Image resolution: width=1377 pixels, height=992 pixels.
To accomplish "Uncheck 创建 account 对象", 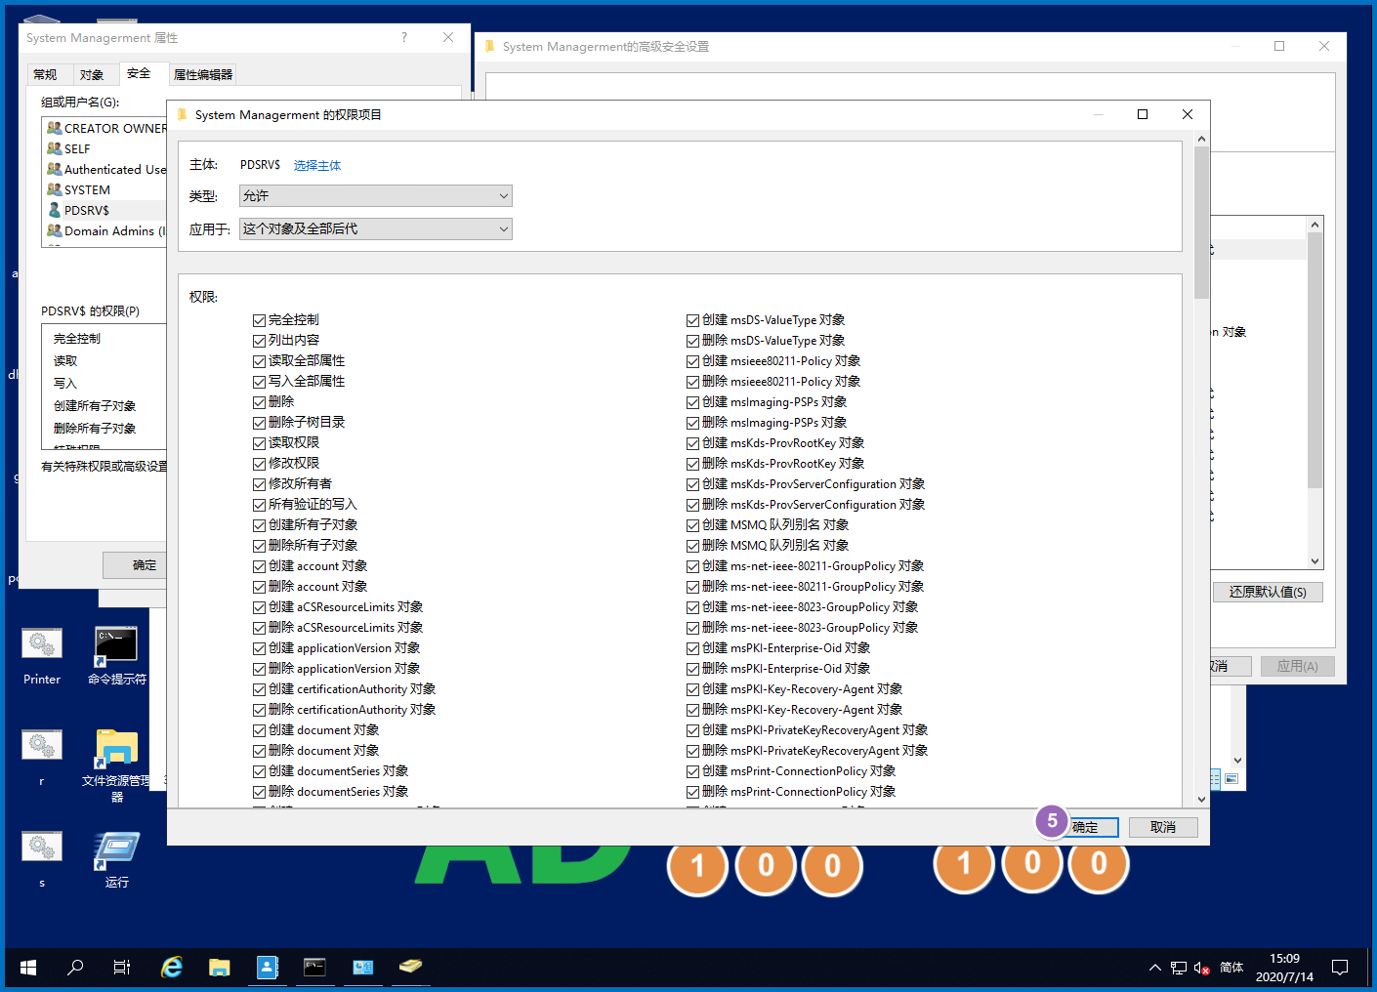I will 259,566.
